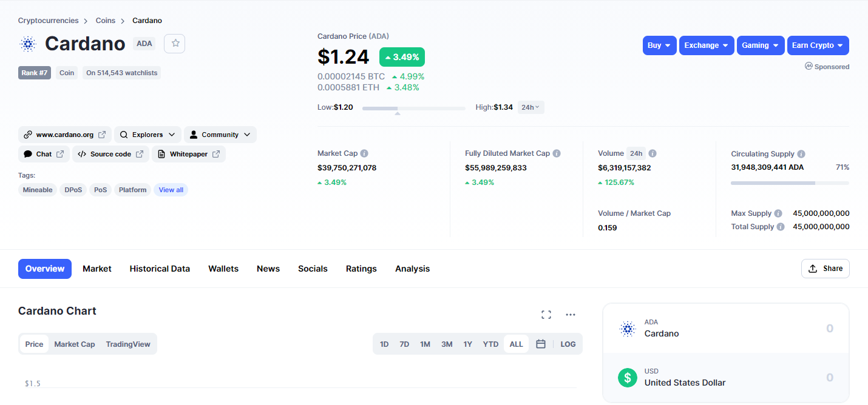Open the three-dots chart options menu
The image size is (868, 405).
571,315
